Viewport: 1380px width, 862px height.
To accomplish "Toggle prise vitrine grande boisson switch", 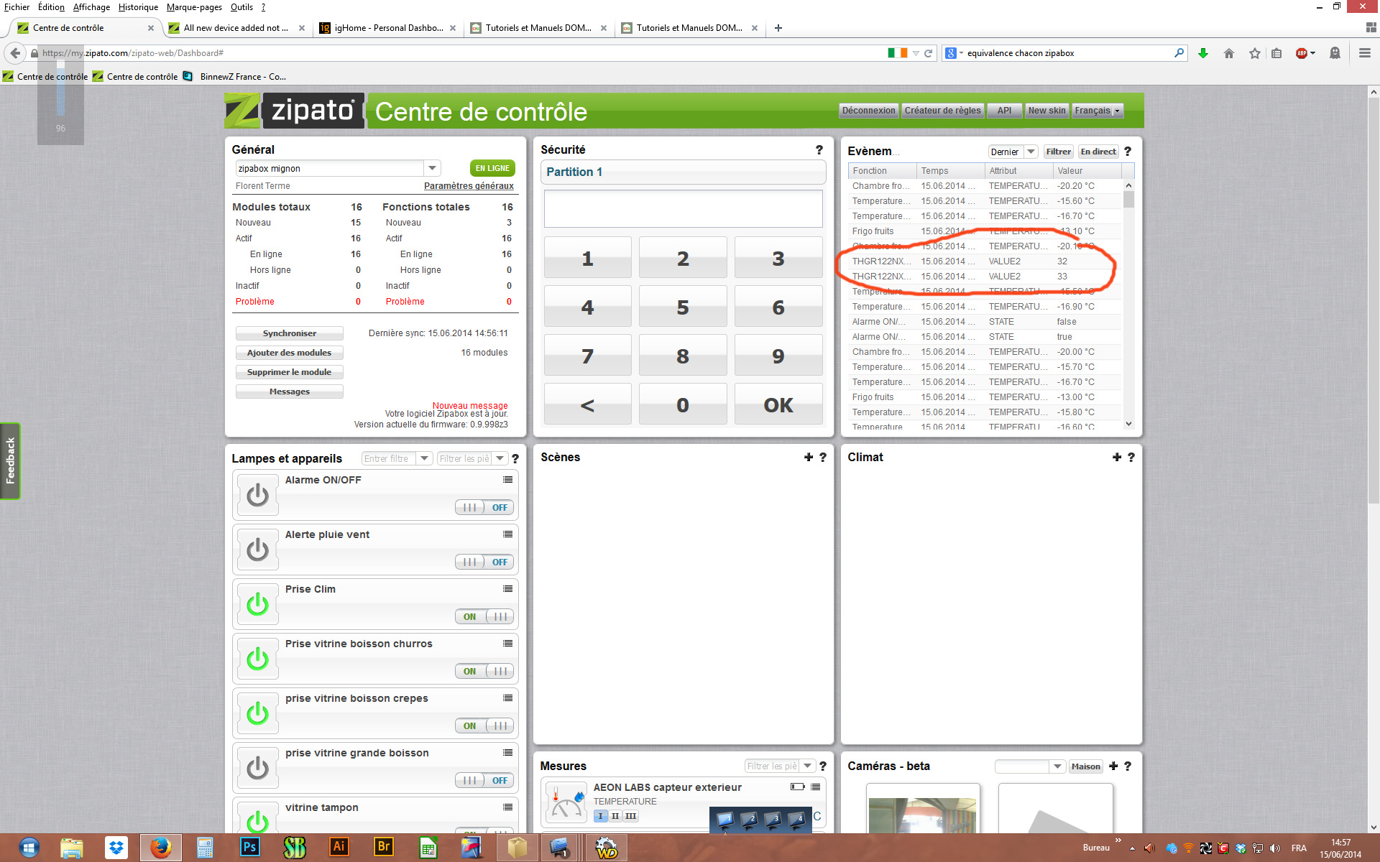I will (x=484, y=781).
